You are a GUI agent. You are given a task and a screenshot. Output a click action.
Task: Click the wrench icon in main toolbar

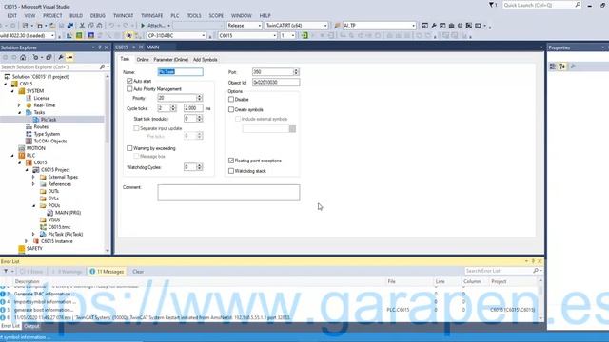pos(434,26)
